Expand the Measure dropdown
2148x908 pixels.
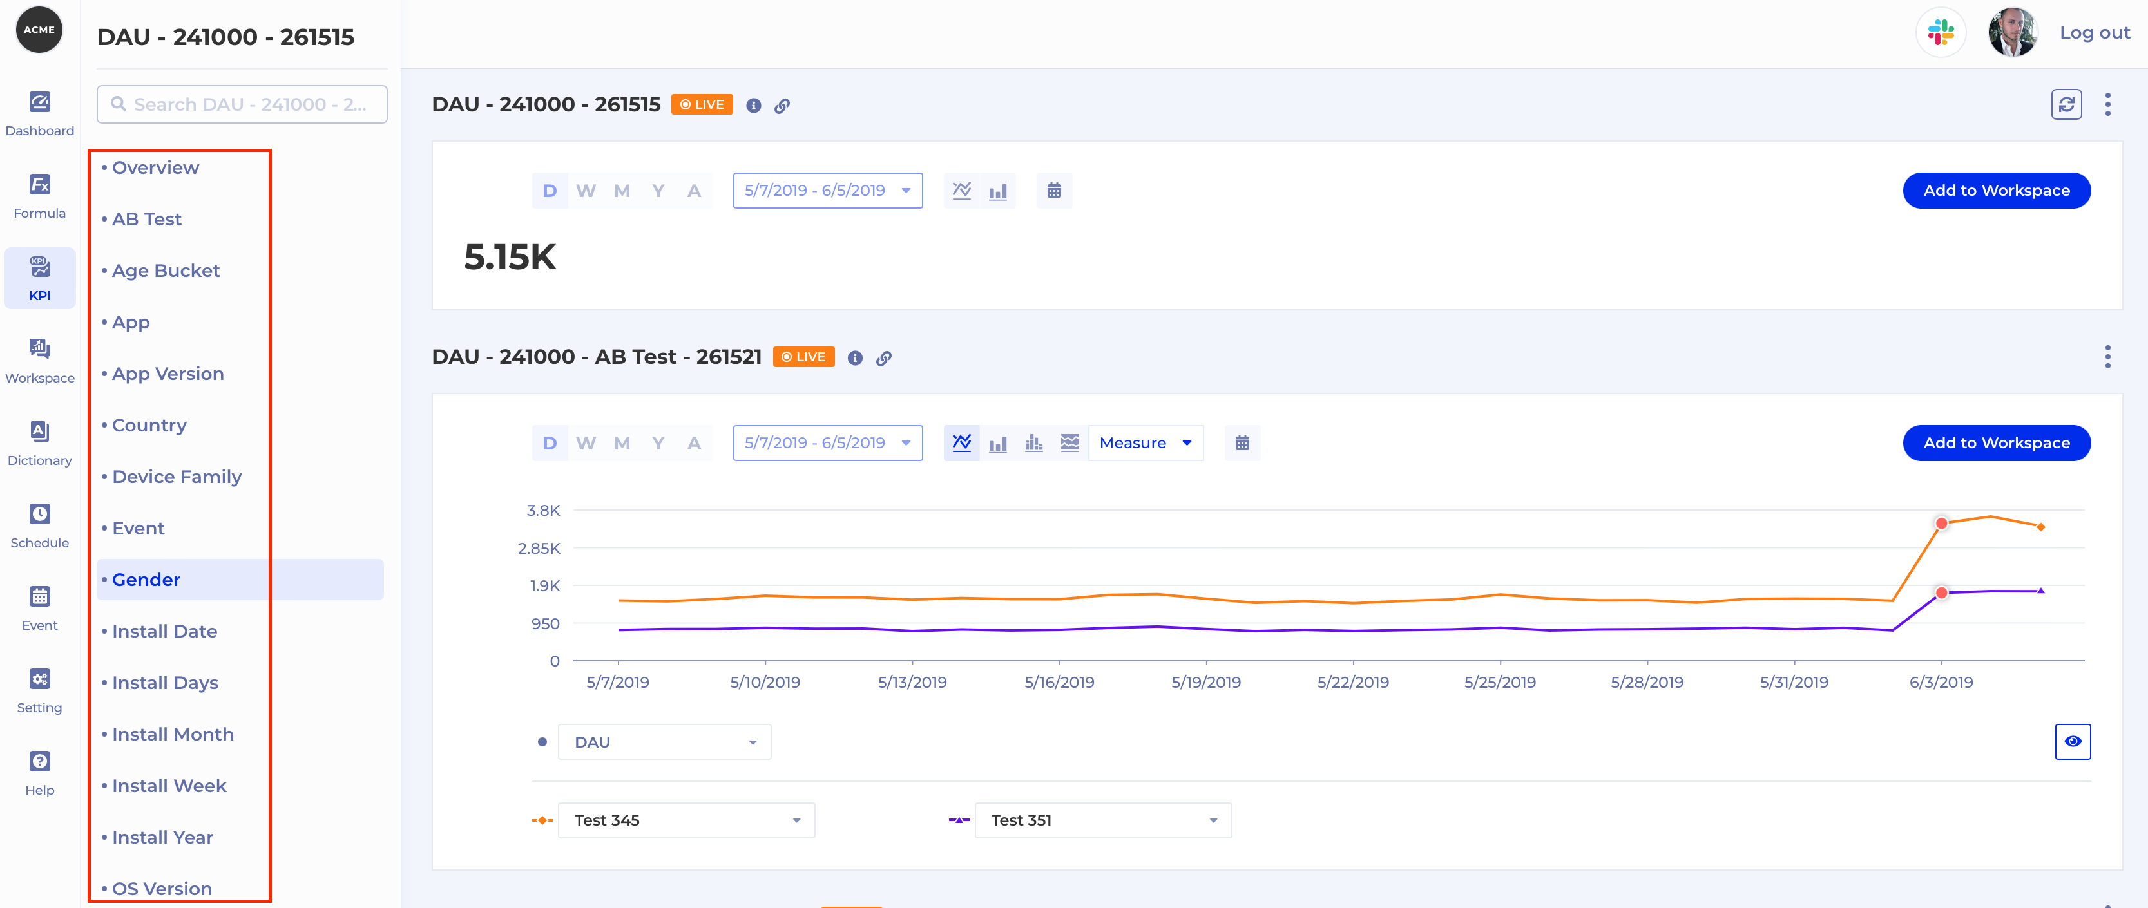1145,444
